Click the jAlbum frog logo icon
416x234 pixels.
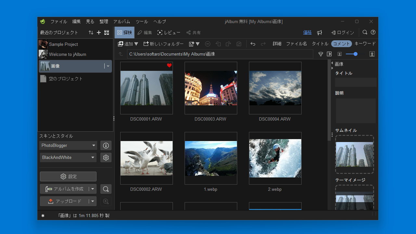click(x=43, y=21)
